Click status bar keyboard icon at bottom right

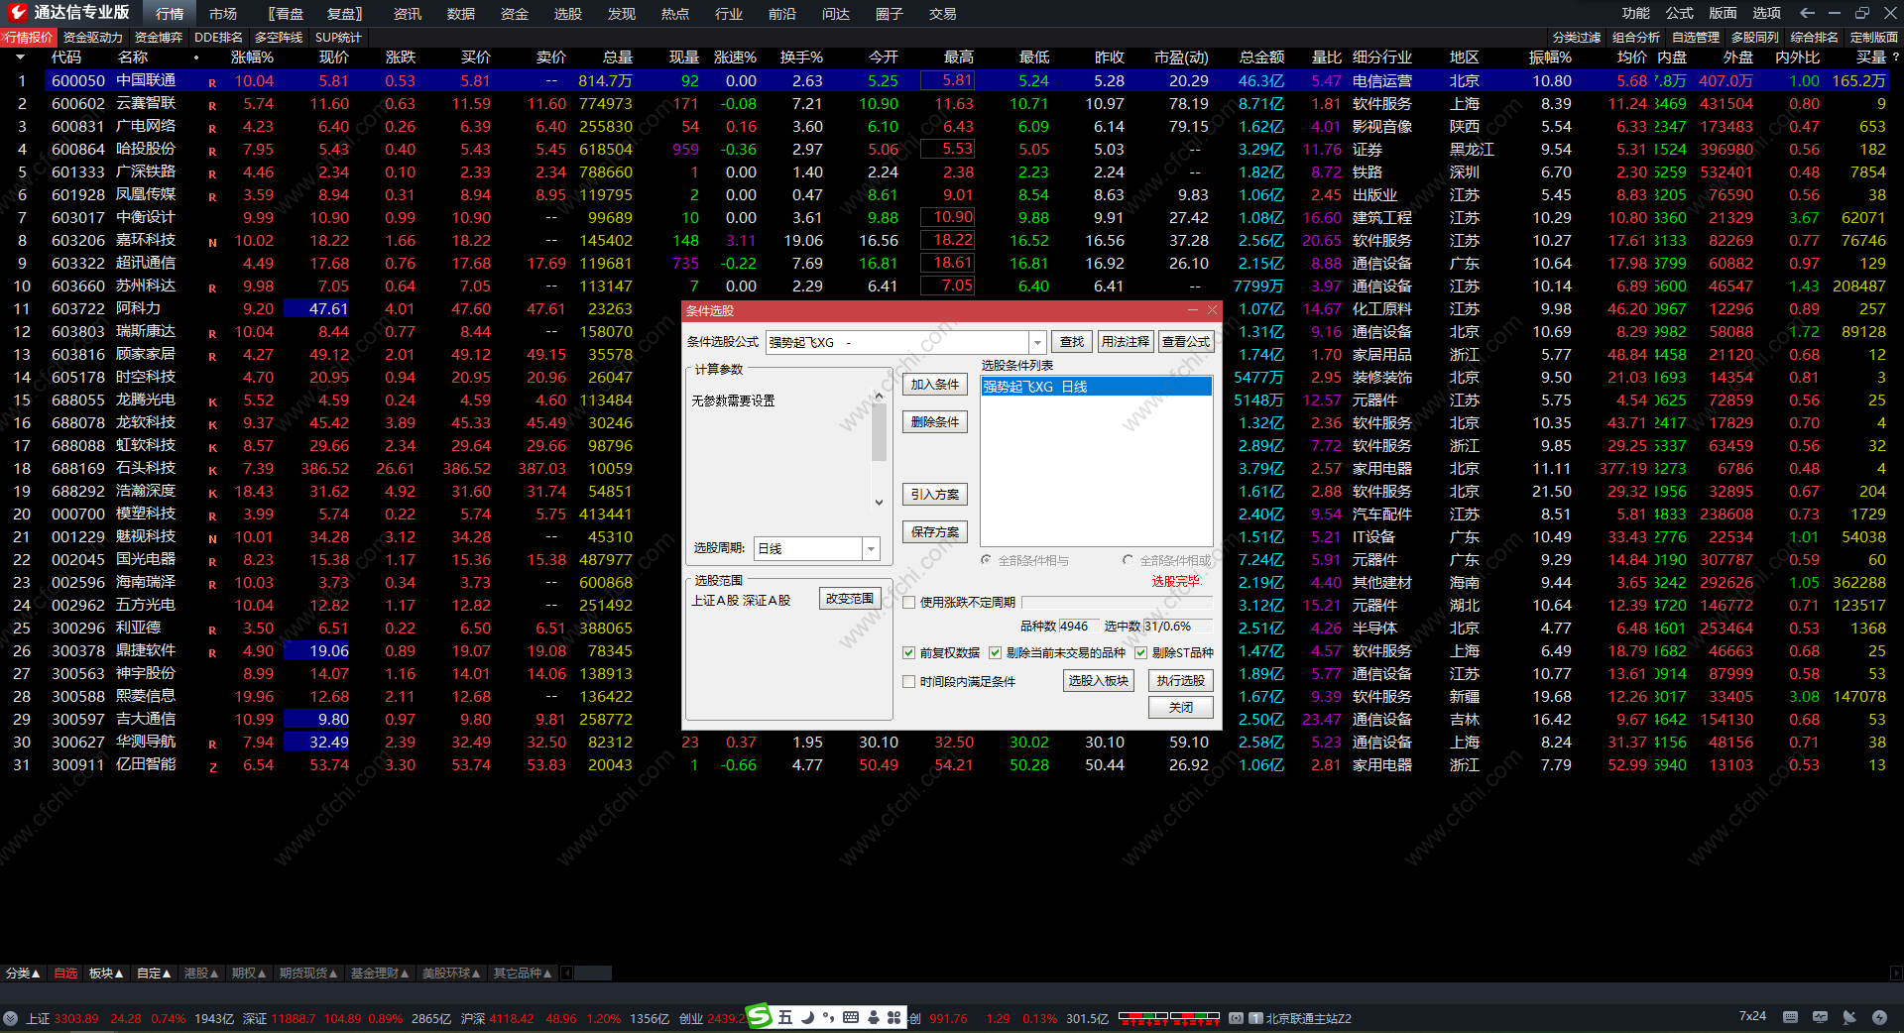[1790, 1017]
